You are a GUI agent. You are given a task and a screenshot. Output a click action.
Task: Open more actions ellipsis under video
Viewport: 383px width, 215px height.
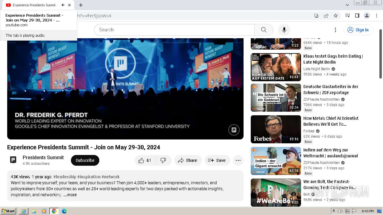coord(238,160)
